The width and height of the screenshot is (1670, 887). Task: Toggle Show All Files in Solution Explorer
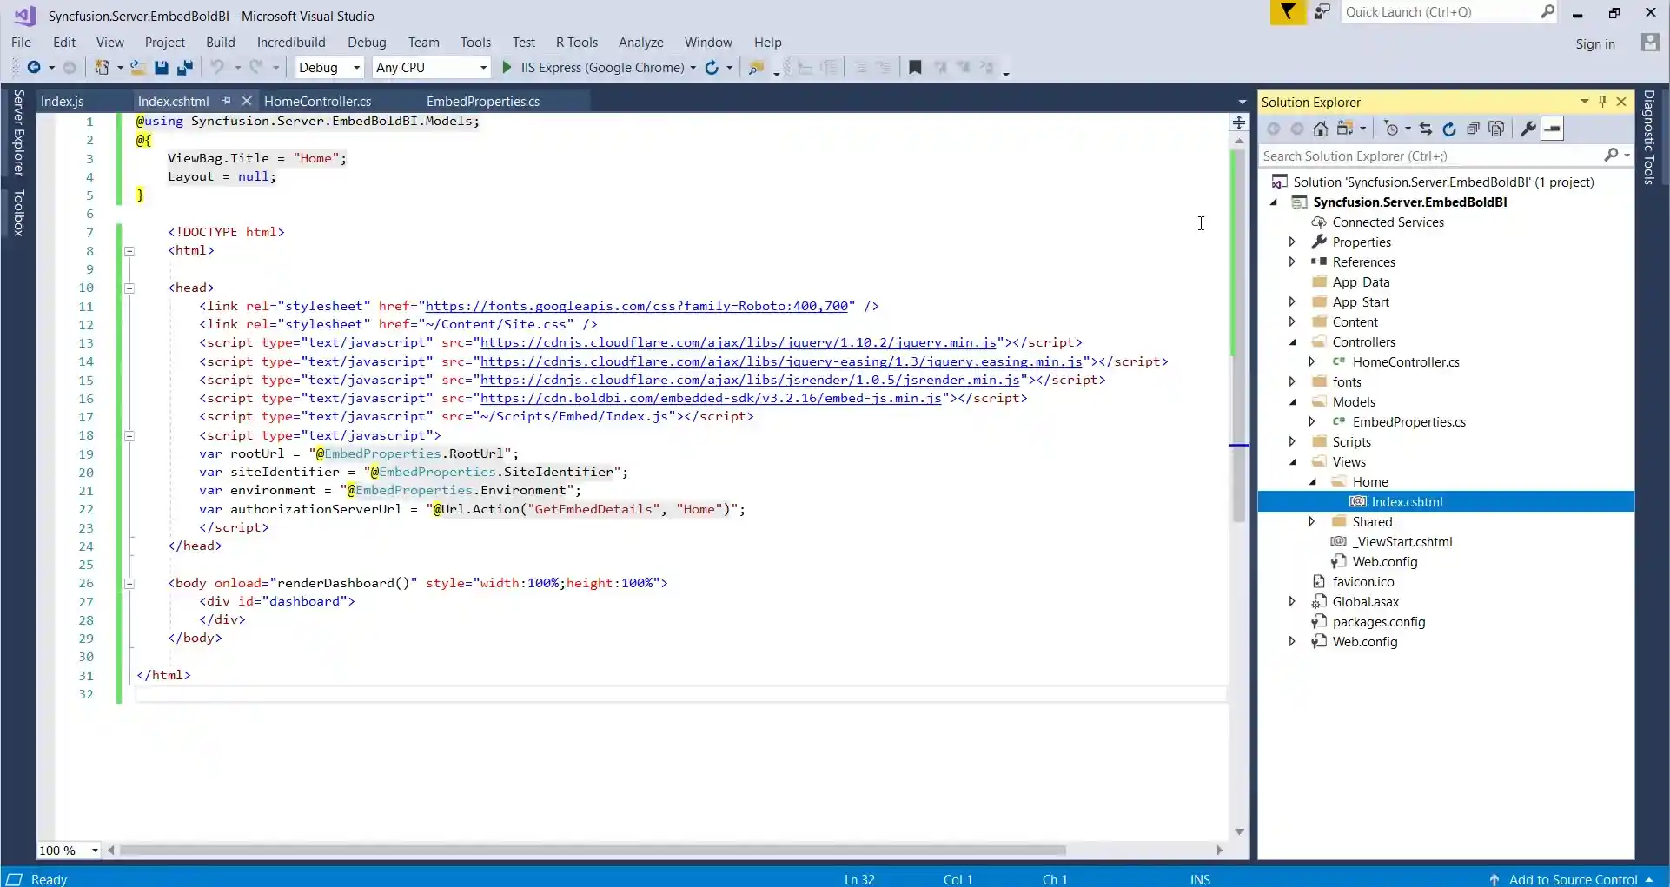(x=1496, y=129)
